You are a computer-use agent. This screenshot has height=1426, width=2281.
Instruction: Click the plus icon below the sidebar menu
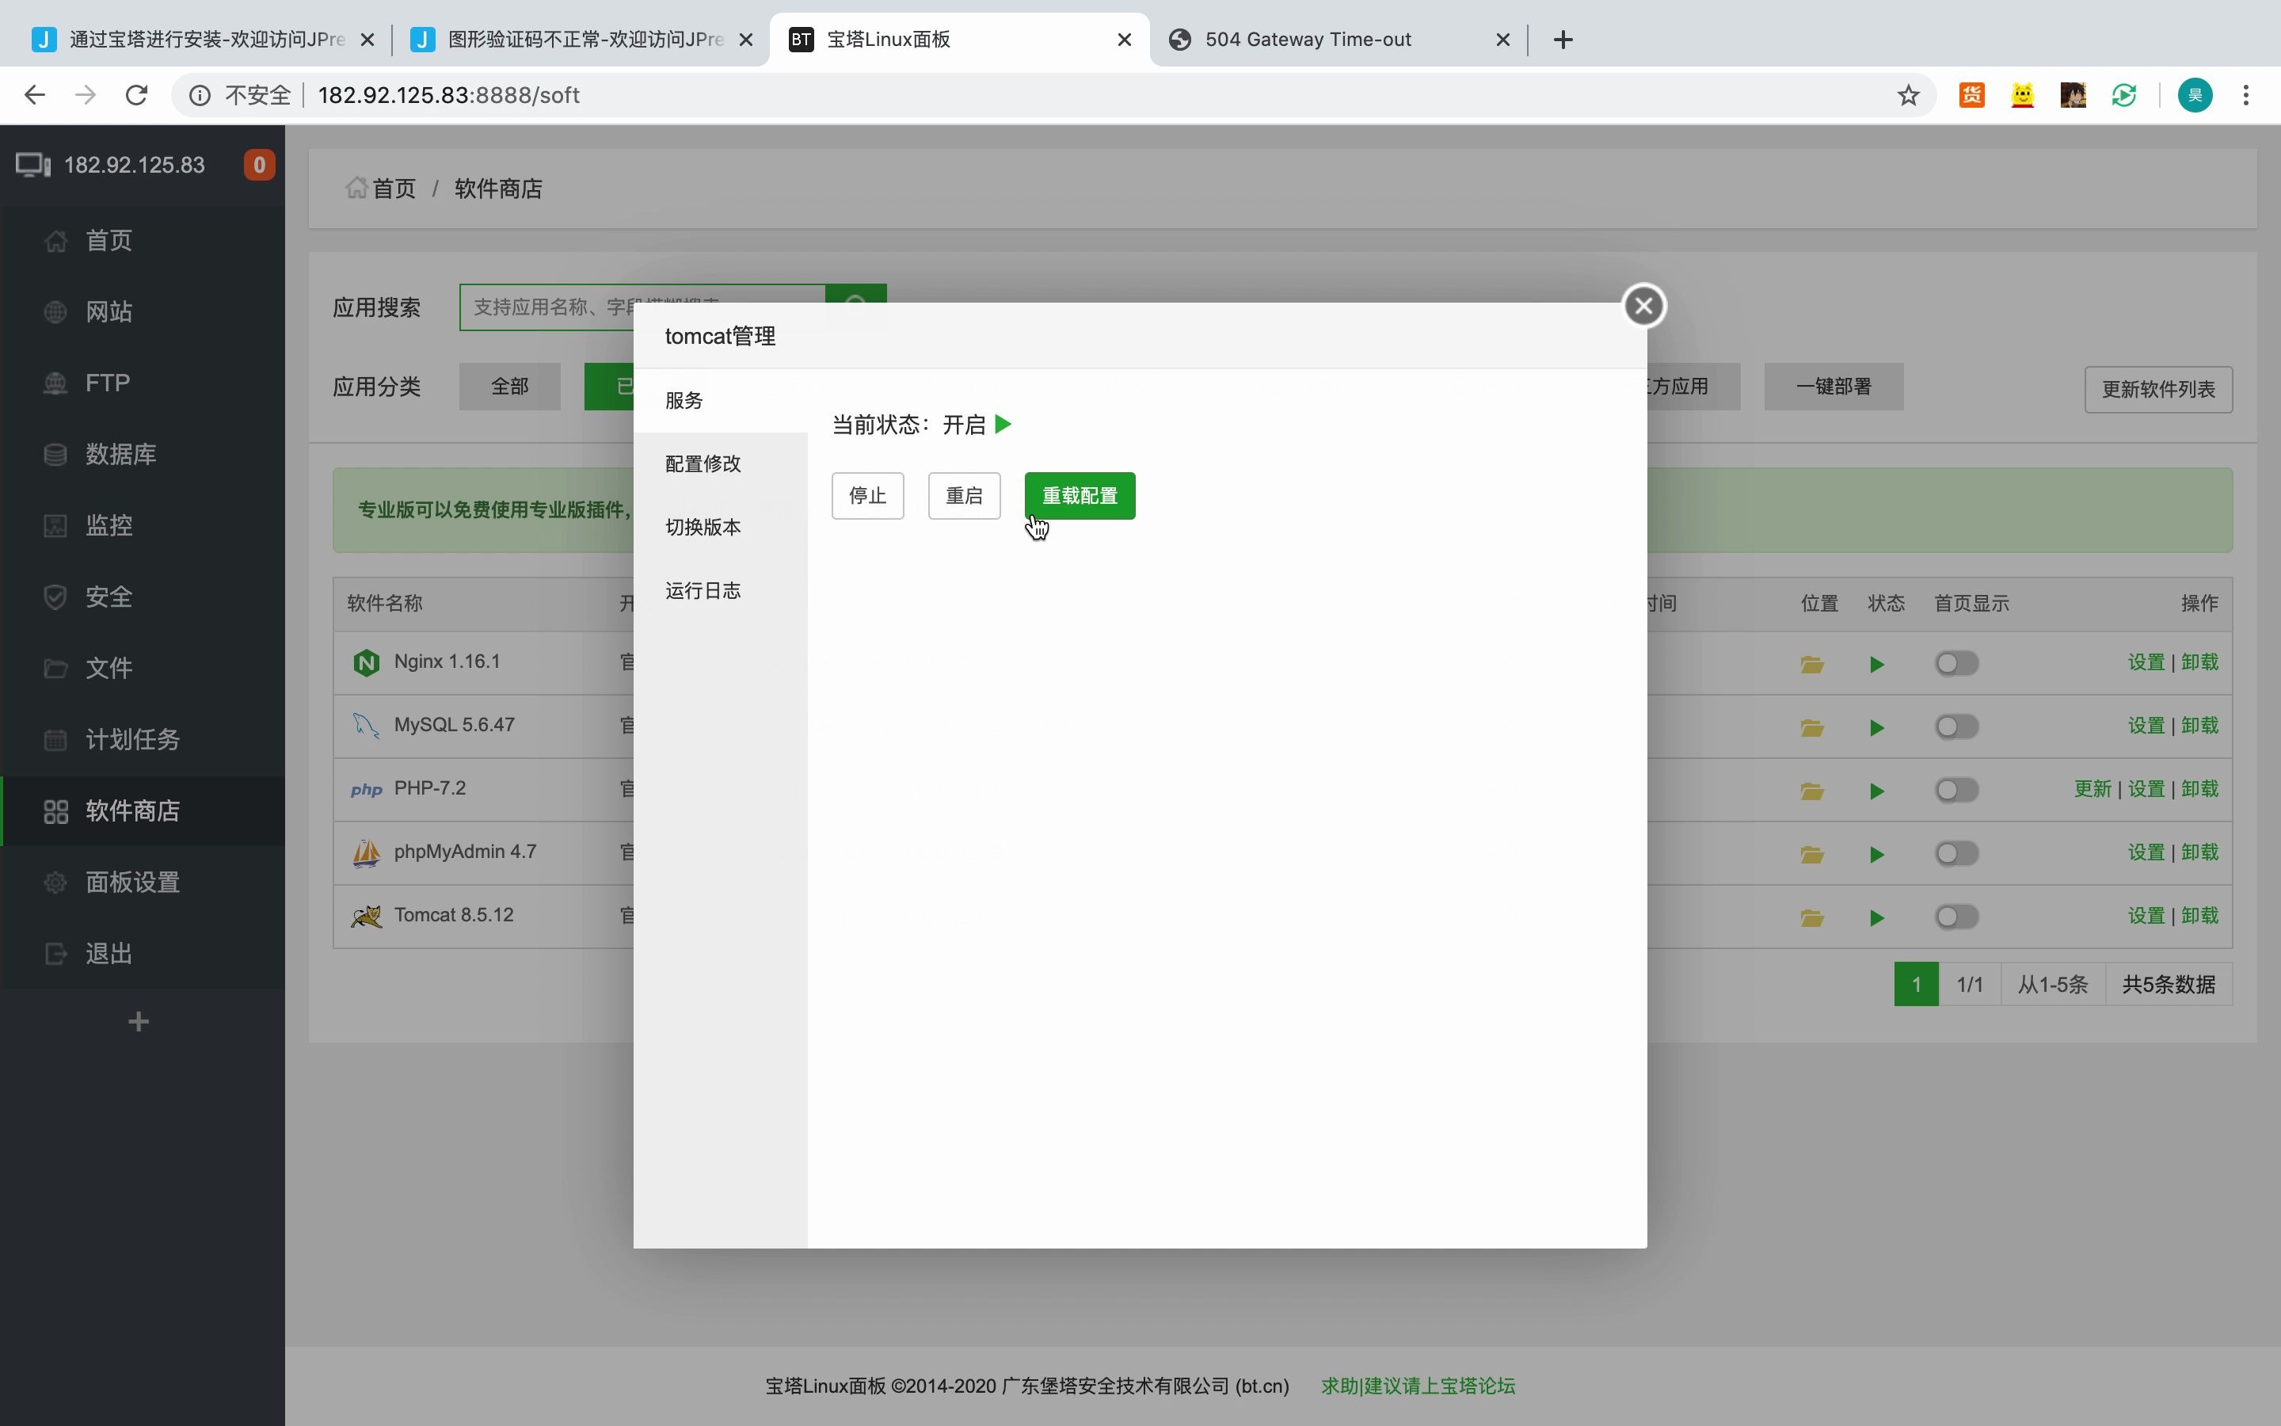point(139,1021)
